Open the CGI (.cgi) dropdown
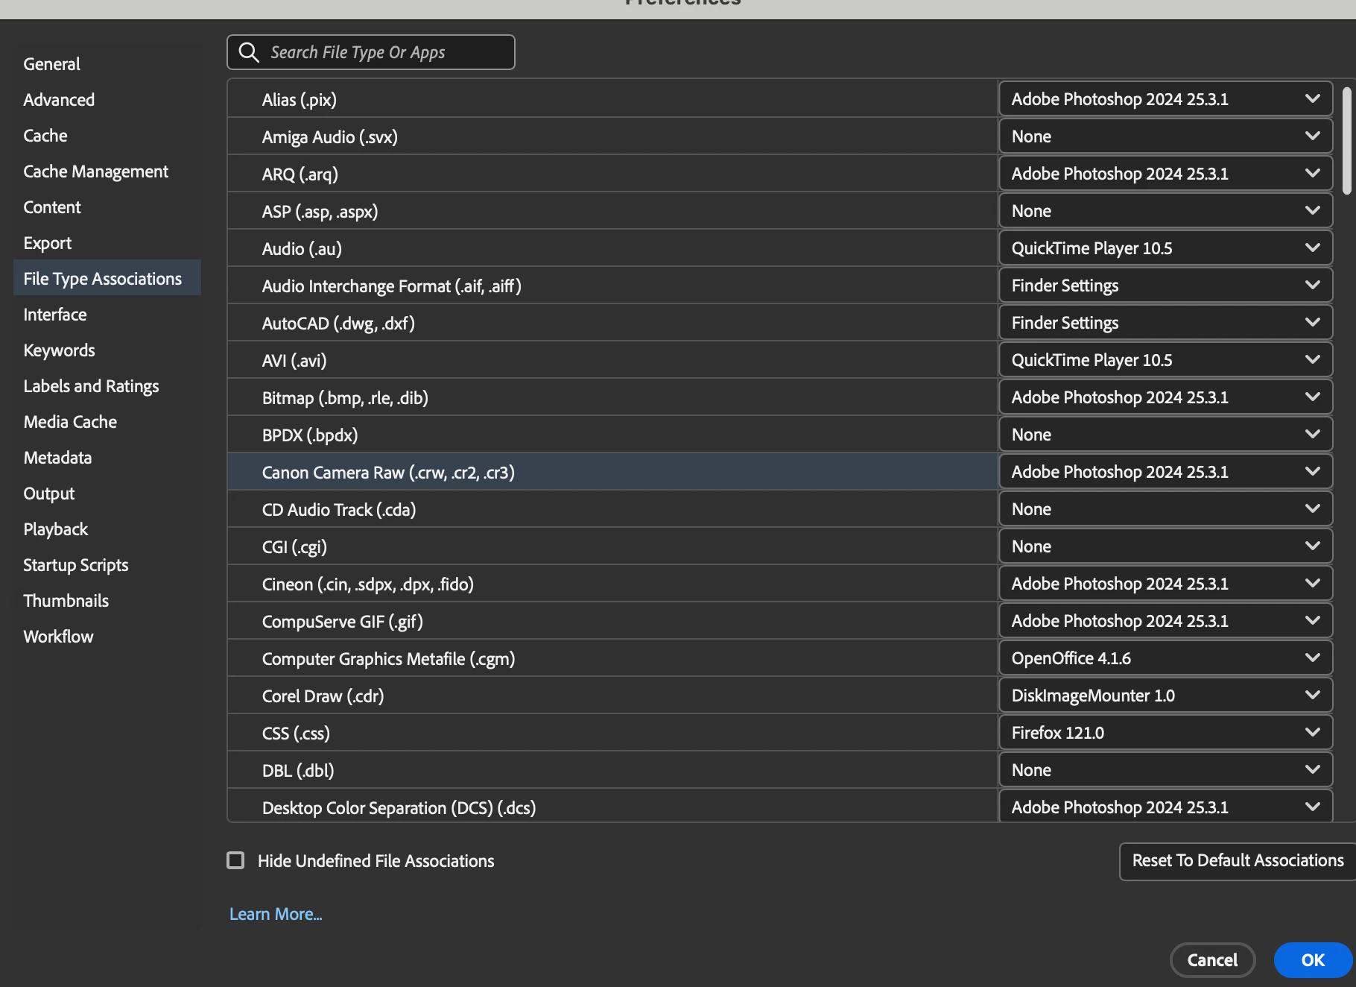 coord(1165,546)
